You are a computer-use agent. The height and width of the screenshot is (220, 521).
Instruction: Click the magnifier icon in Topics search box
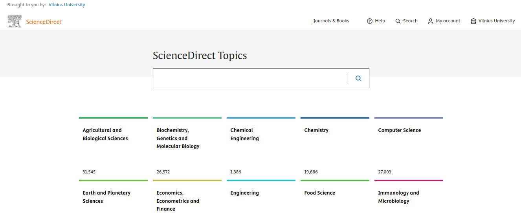(358, 78)
